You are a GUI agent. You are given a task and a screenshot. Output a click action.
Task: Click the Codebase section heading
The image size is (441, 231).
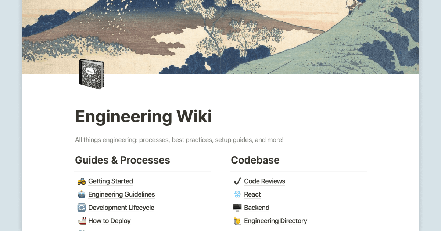click(255, 160)
